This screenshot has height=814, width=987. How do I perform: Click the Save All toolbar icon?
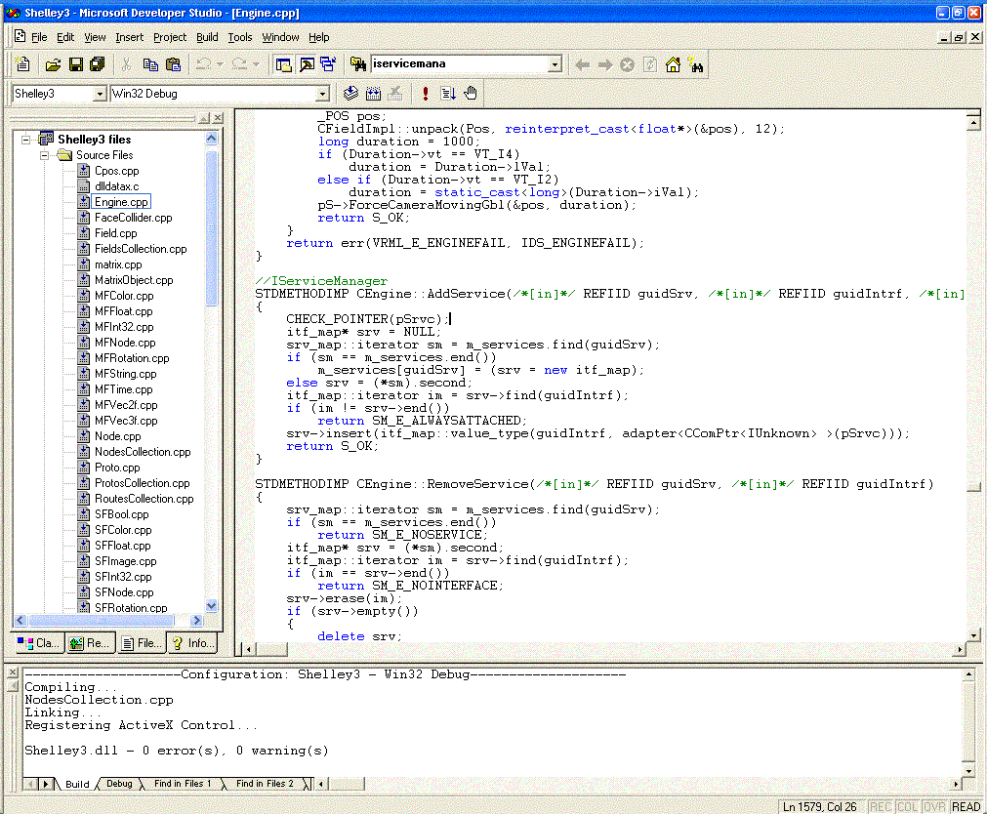tap(98, 64)
